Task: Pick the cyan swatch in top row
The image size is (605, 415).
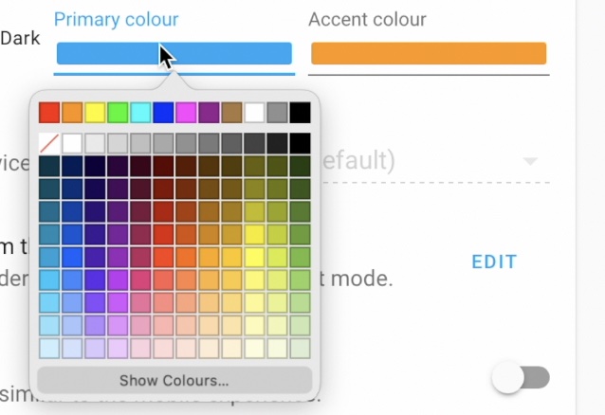Action: coord(140,113)
